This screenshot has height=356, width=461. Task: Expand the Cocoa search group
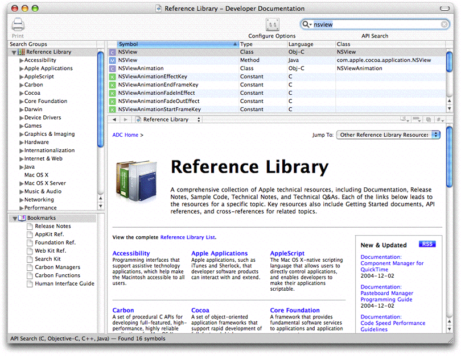pyautogui.click(x=22, y=93)
